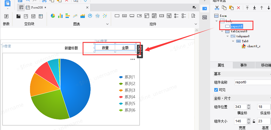Select the lined blank block icon
The image size is (271, 130).
point(33,16)
